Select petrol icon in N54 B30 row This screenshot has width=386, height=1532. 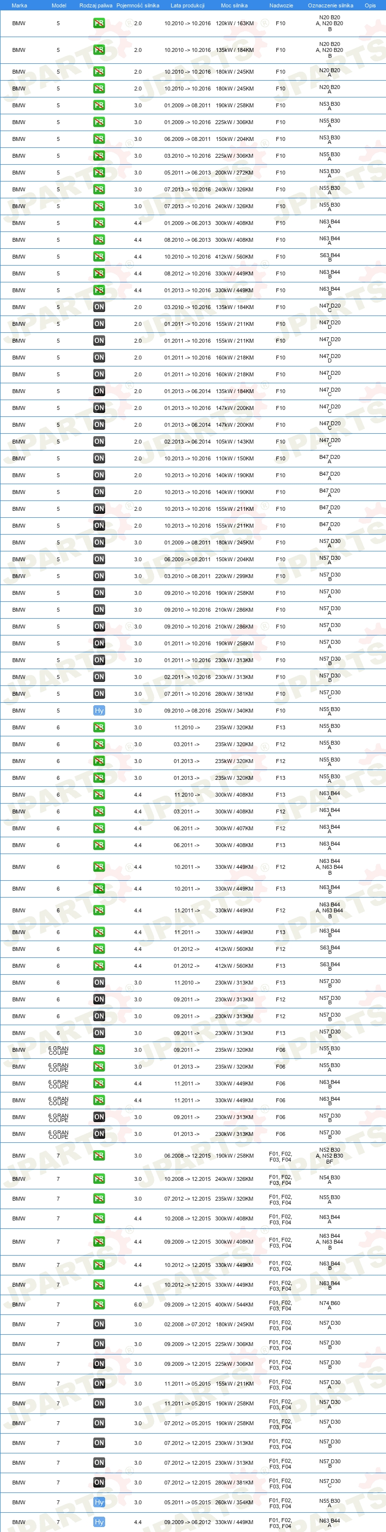pyautogui.click(x=99, y=1179)
